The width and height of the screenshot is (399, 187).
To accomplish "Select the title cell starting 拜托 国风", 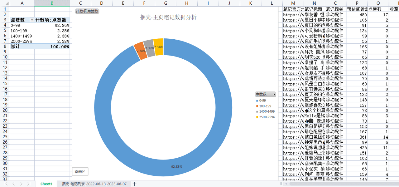I will click(x=315, y=52).
